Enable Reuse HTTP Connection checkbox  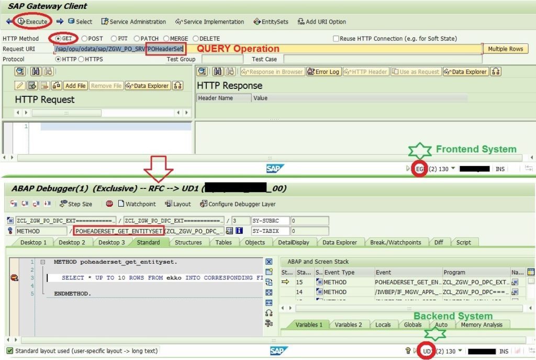(x=336, y=39)
